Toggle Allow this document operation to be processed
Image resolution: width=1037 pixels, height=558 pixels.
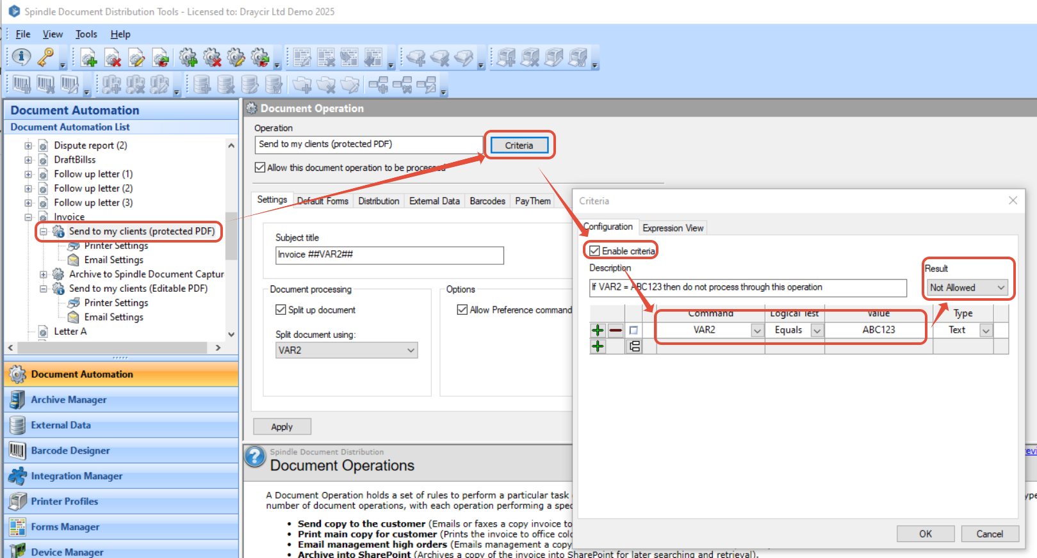point(260,168)
